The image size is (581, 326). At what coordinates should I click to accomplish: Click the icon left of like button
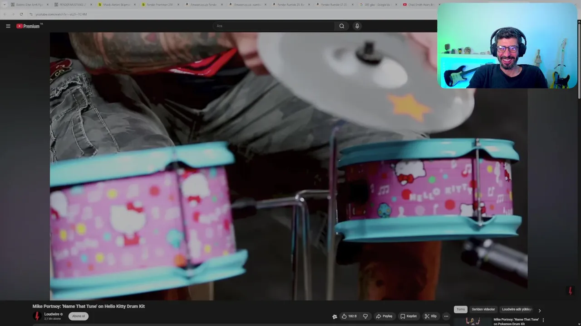point(335,316)
